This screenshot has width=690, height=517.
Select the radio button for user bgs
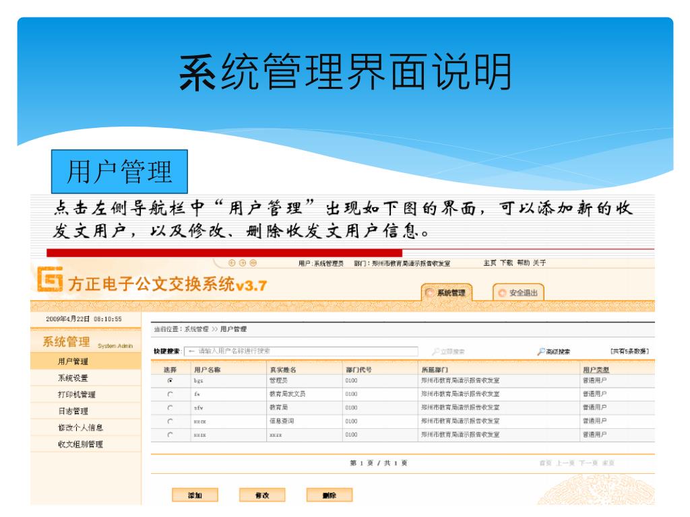[170, 381]
